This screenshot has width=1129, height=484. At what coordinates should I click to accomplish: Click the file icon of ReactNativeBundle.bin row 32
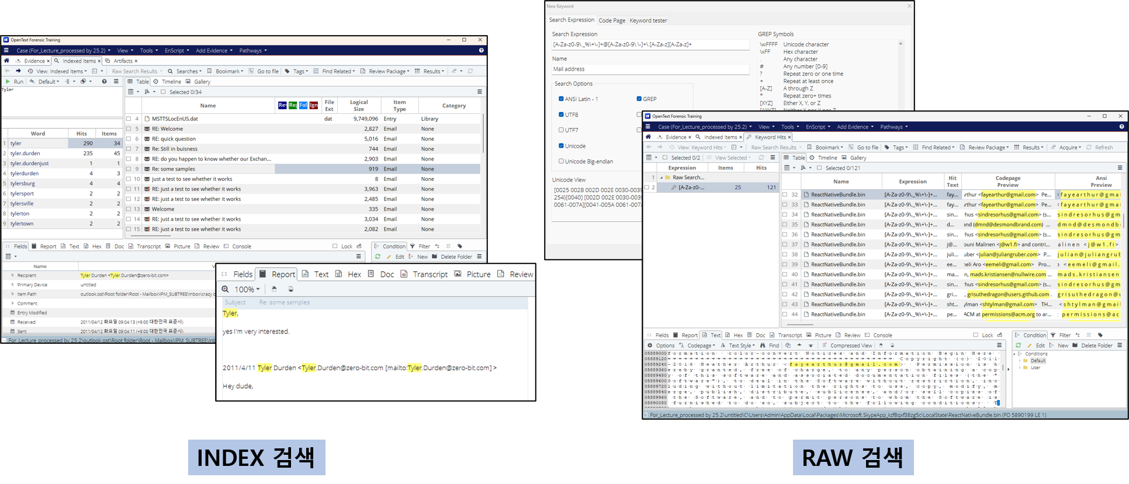click(806, 195)
